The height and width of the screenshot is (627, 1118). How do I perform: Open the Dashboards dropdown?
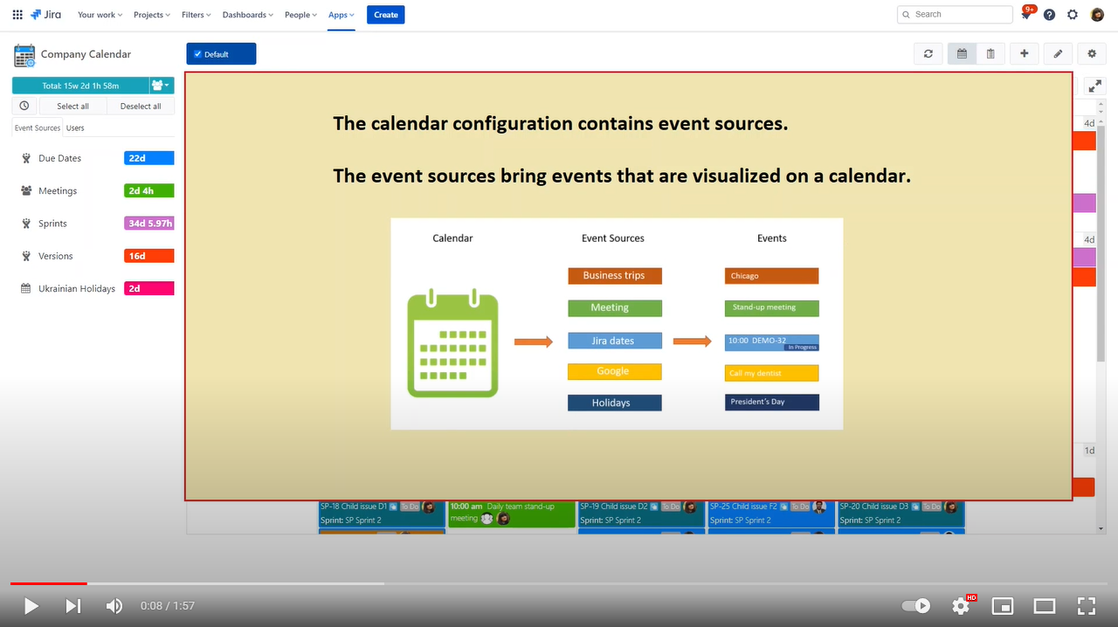247,14
